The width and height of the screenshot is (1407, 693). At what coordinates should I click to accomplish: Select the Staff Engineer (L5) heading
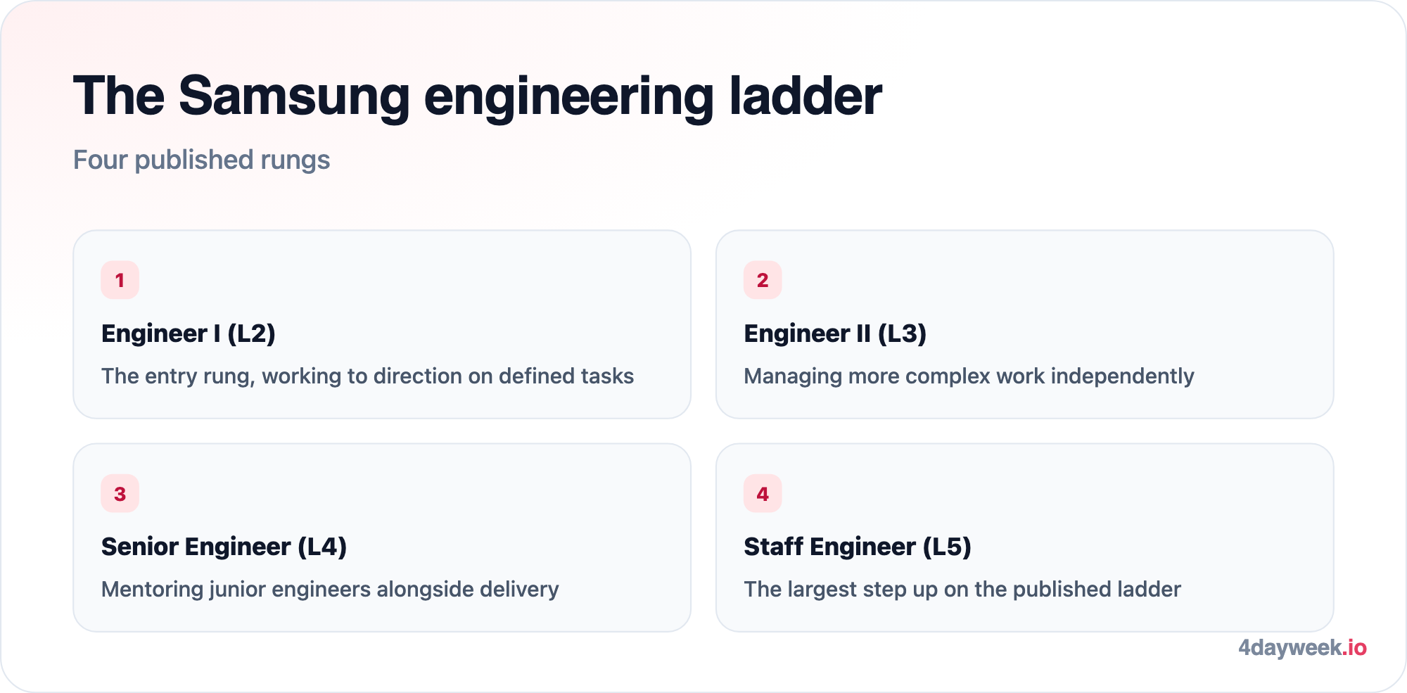point(858,547)
